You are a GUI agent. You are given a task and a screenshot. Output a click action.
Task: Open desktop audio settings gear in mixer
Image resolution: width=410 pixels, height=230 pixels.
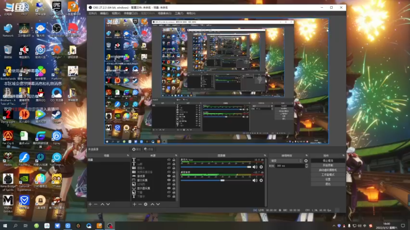(261, 180)
